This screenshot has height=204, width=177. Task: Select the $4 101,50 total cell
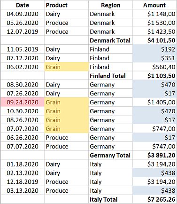coord(154,40)
